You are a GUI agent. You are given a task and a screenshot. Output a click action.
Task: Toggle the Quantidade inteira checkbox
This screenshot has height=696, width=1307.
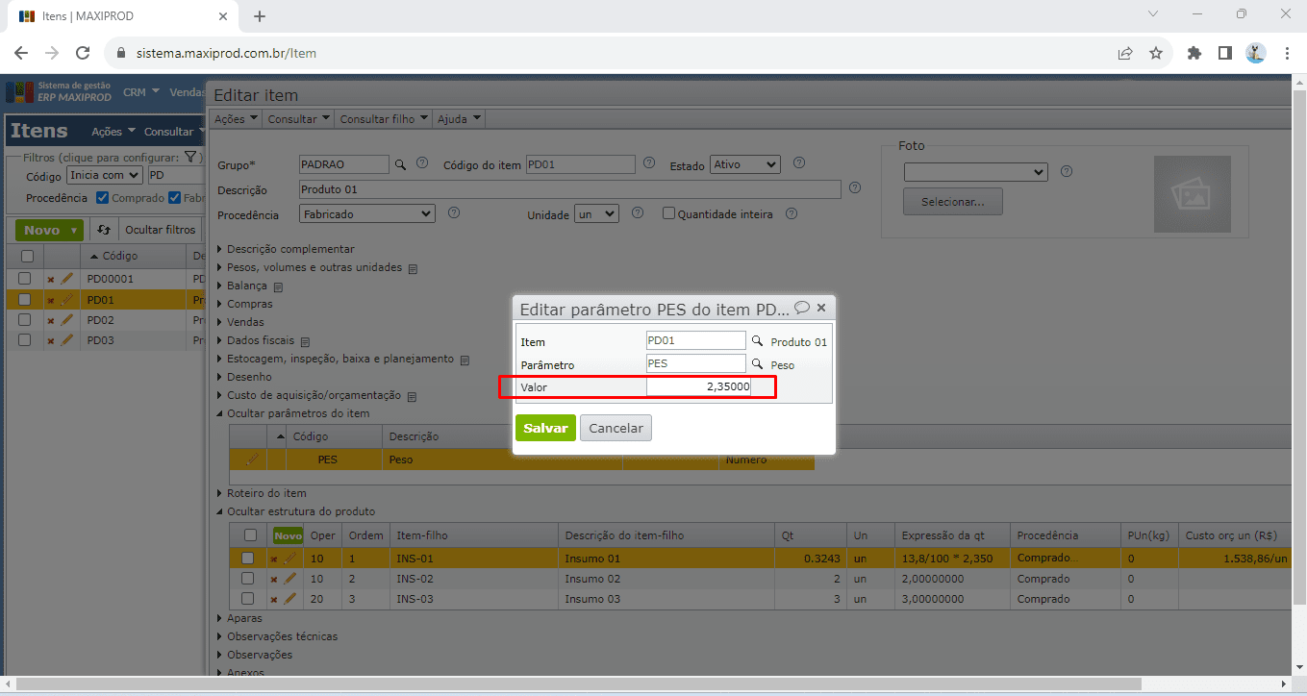point(668,213)
